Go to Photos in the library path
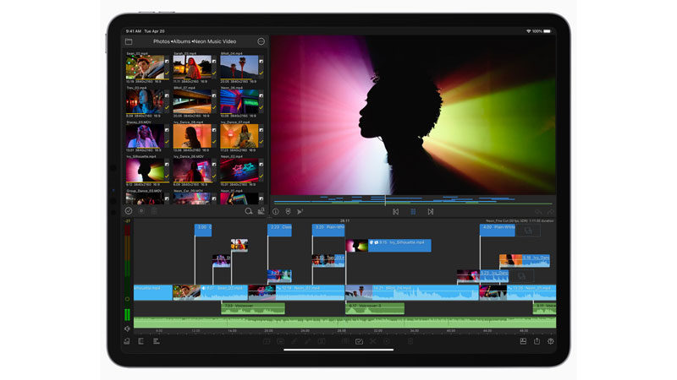Screen dimensions: 677x380 pyautogui.click(x=161, y=41)
